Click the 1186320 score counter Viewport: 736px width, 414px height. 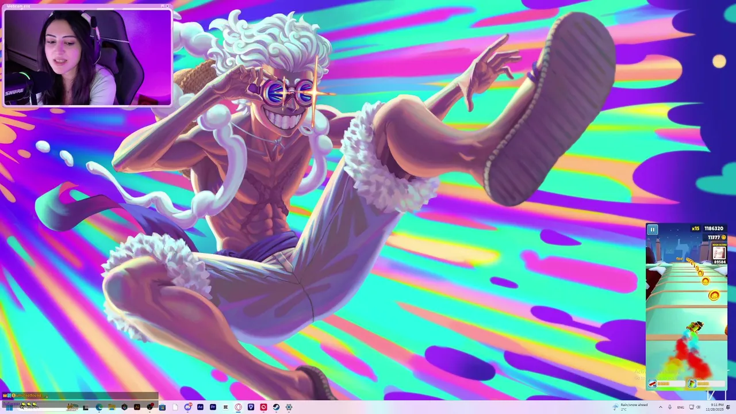(x=714, y=229)
